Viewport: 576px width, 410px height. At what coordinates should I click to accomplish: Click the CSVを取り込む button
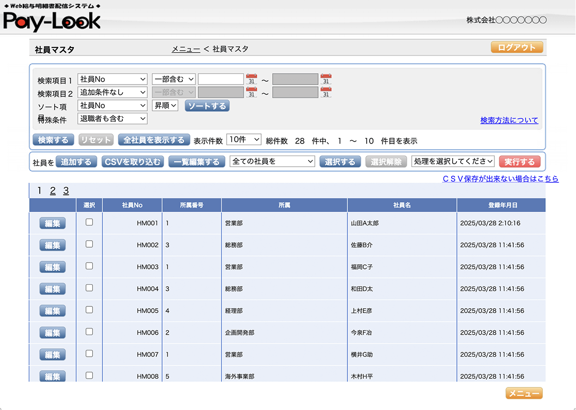(132, 162)
